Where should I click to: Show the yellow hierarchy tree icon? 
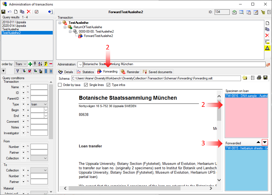tap(263, 12)
